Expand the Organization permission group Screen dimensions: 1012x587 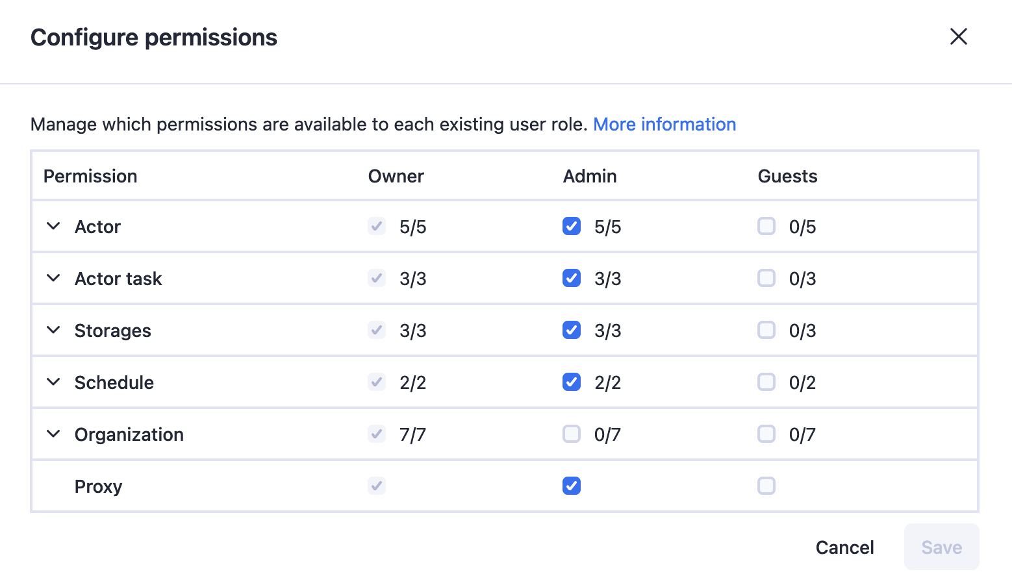click(x=53, y=434)
